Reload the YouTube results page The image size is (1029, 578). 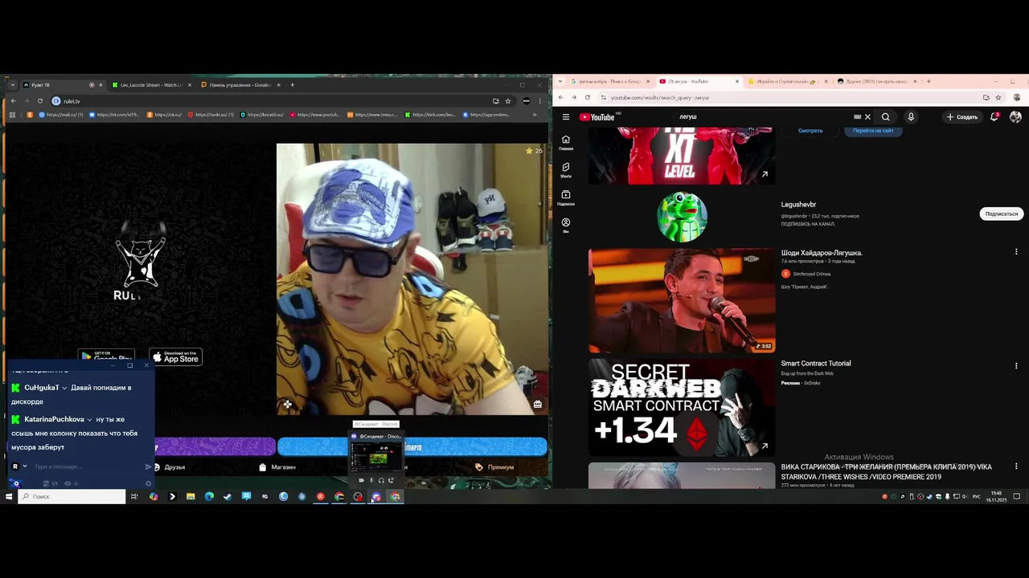tap(587, 97)
